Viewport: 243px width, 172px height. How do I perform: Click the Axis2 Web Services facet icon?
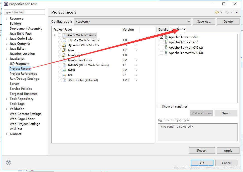[64, 35]
